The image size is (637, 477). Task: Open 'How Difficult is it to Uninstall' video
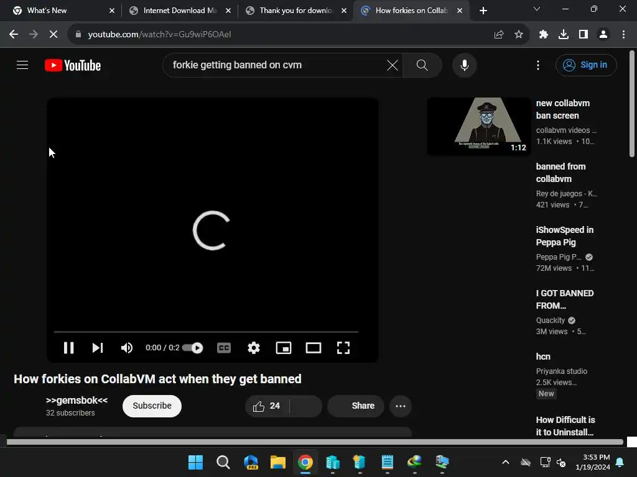tap(565, 425)
